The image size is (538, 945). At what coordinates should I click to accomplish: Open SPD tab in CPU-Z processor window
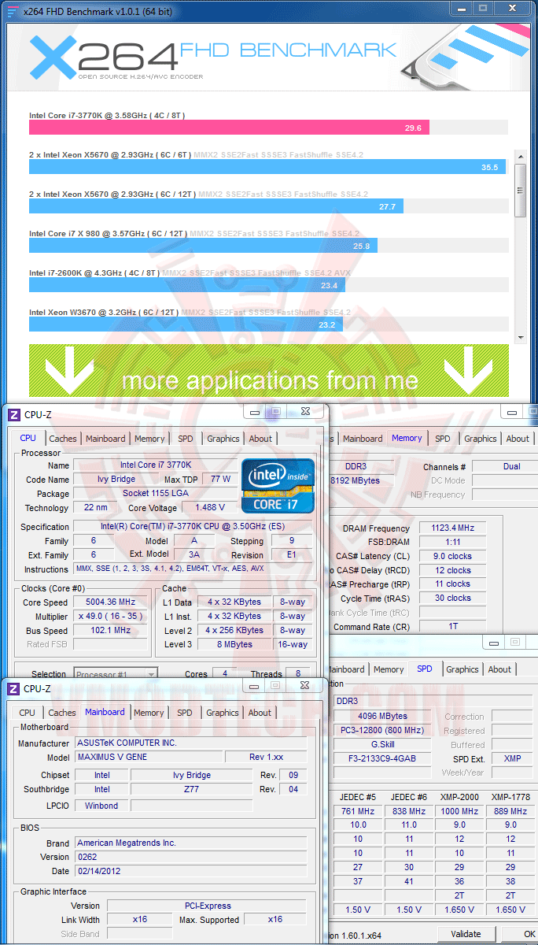(185, 439)
